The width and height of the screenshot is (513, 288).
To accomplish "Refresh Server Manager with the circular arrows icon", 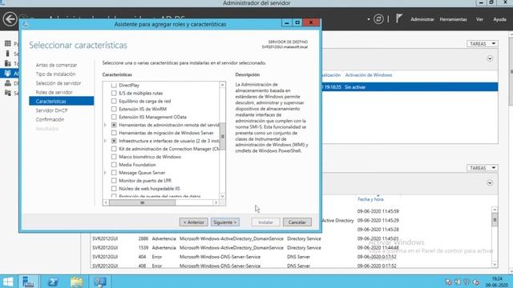I will [x=378, y=19].
